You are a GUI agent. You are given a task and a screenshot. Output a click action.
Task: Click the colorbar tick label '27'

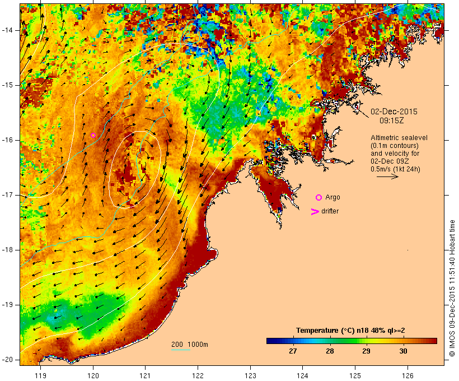pos(293,351)
